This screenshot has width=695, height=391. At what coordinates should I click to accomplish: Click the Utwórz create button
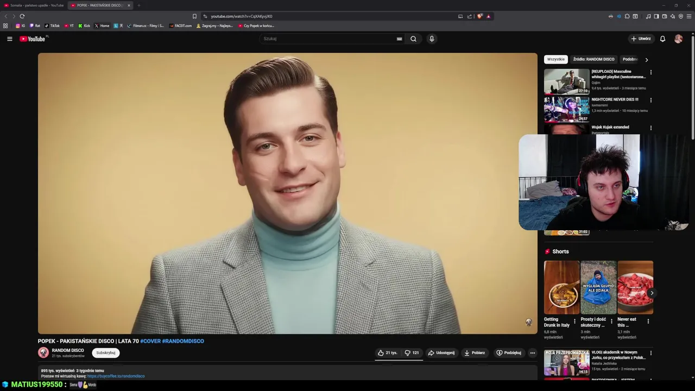641,39
